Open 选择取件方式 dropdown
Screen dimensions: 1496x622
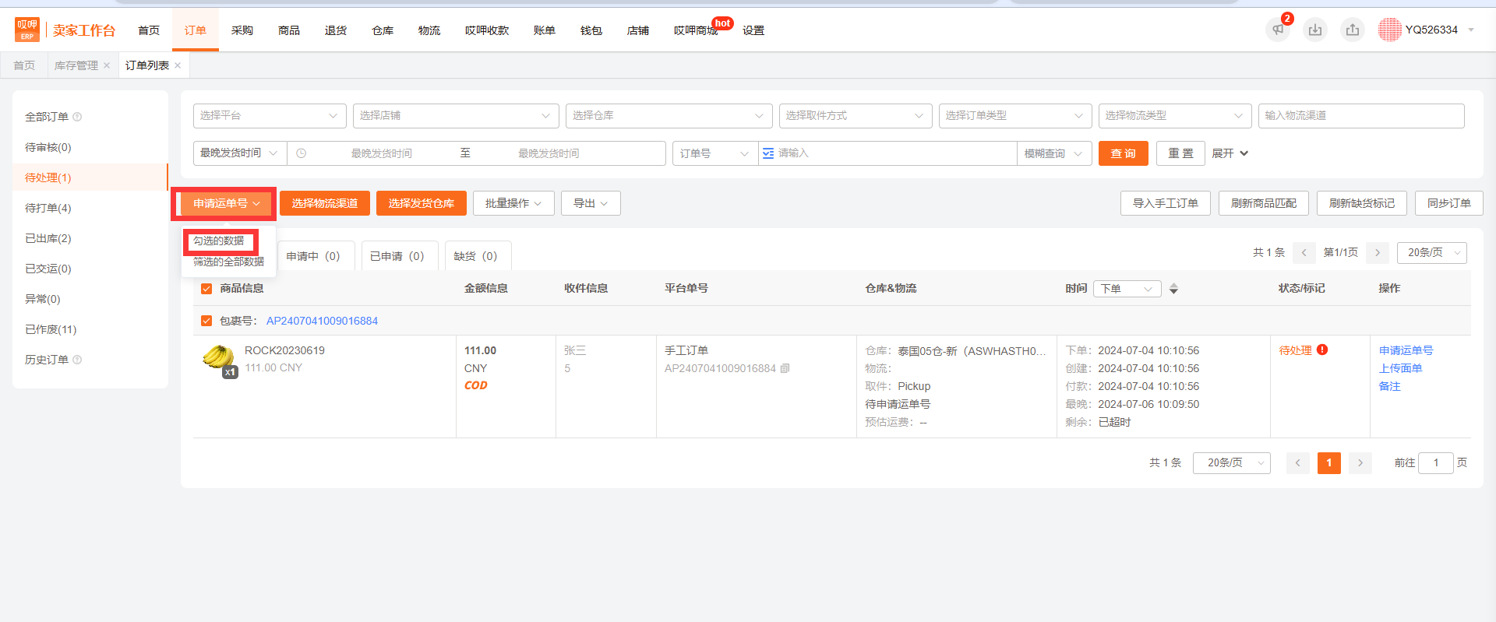(x=856, y=116)
